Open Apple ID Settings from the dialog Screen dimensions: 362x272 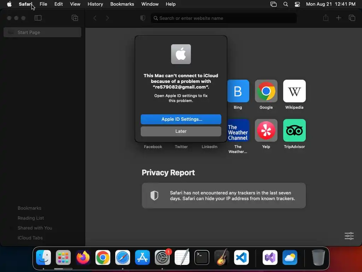pyautogui.click(x=181, y=119)
